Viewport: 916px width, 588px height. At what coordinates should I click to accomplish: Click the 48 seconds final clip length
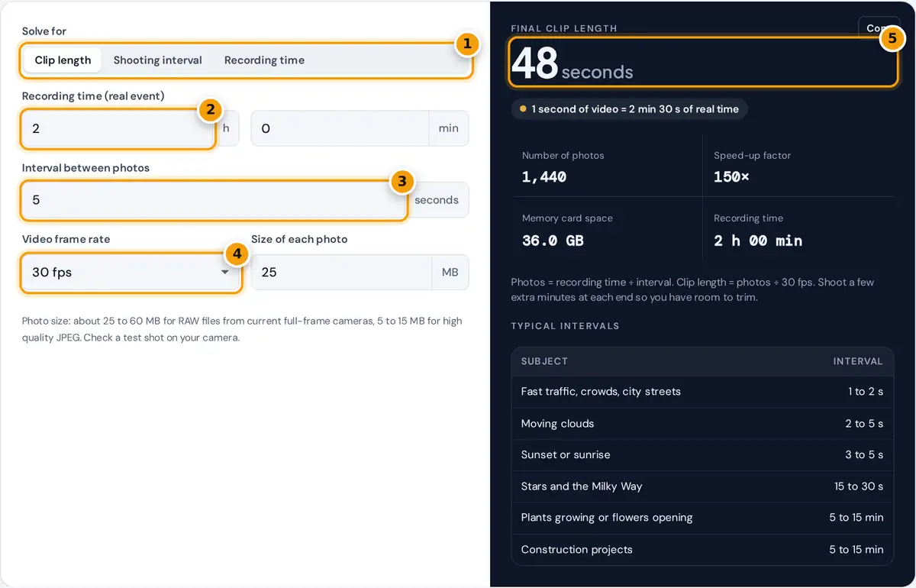point(572,64)
